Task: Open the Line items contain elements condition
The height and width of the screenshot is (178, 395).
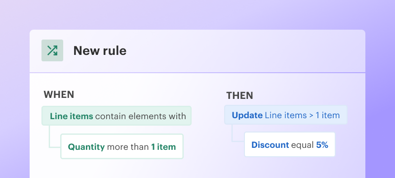Action: click(x=117, y=116)
